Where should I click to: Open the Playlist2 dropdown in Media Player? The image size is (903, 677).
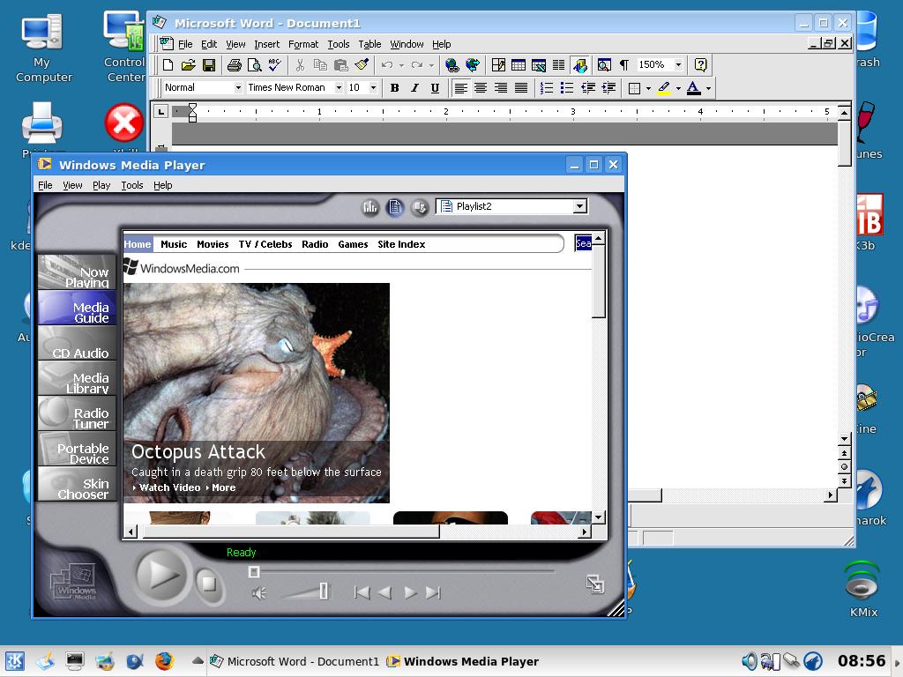tap(579, 206)
